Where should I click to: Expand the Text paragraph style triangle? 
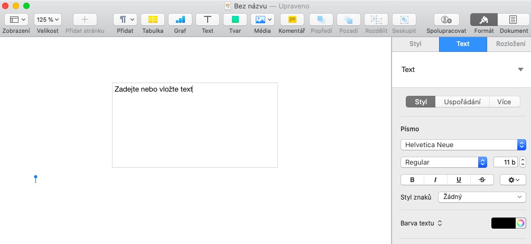521,69
